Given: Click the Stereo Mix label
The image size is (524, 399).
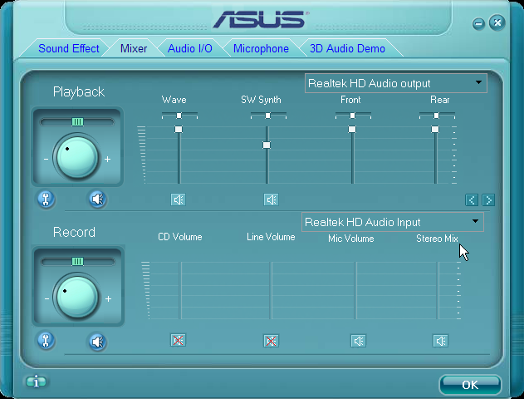Looking at the screenshot, I should (x=437, y=239).
